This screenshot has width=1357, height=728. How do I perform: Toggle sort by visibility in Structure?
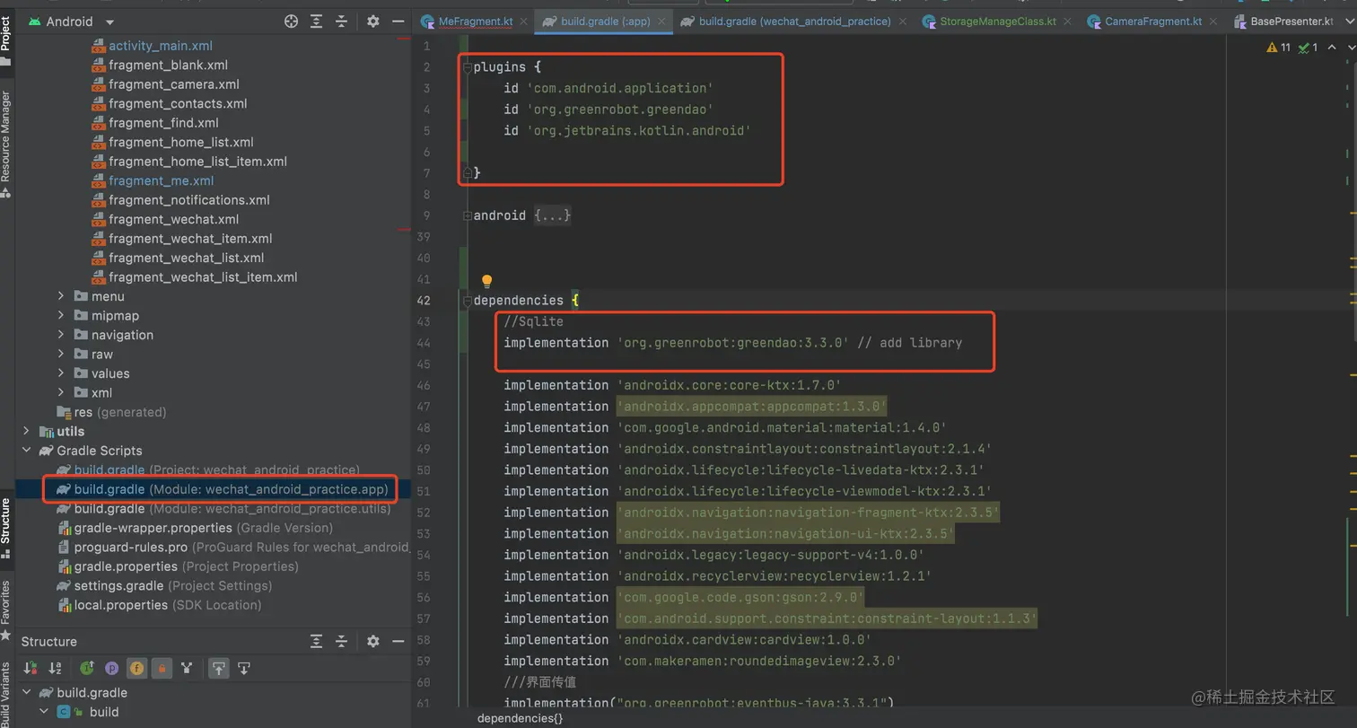[x=31, y=668]
